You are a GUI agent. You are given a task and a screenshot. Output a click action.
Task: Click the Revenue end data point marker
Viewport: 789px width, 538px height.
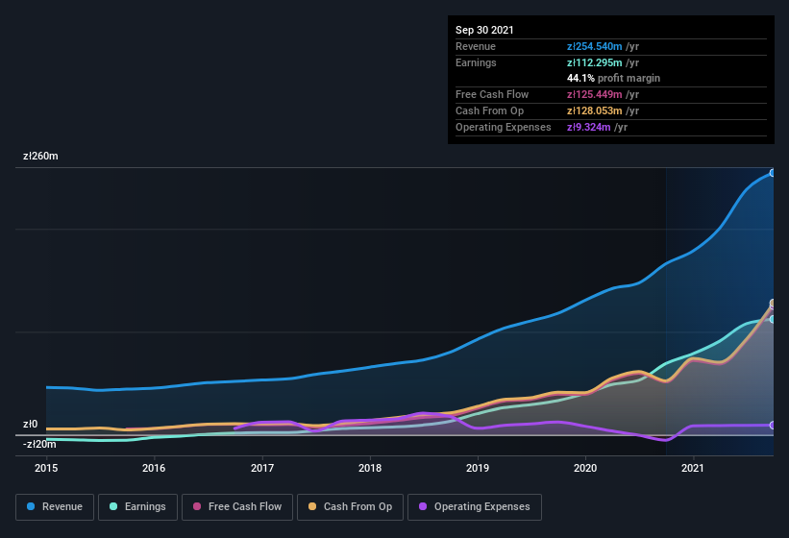(x=773, y=173)
